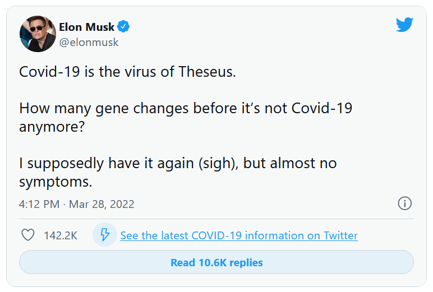Screen dimensions: 433x292
Task: Click the Elon Musk display name
Action: [86, 27]
